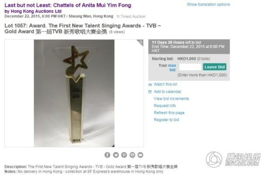Share lot on Facebook icon

107,155
